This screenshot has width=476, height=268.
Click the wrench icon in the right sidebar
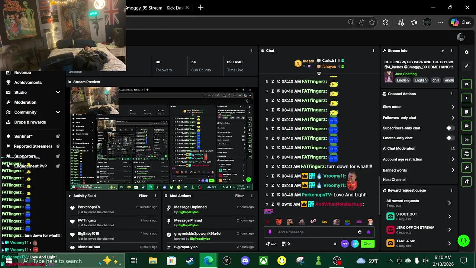(467, 167)
